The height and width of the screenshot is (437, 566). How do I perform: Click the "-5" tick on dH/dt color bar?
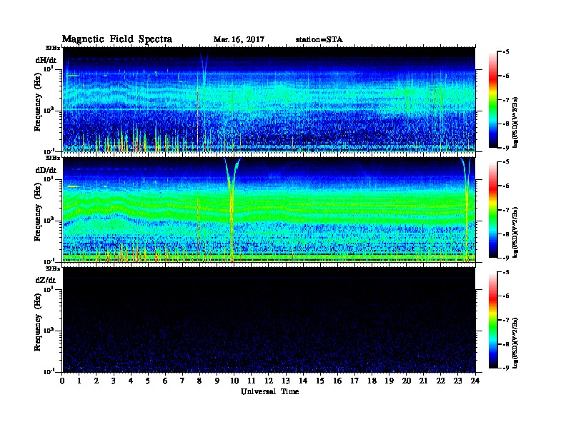point(506,51)
